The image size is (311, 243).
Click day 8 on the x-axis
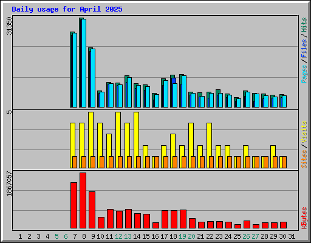click(84, 236)
